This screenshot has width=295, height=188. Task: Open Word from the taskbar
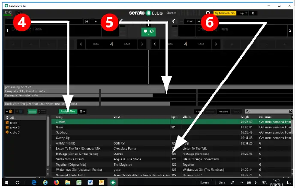coord(90,182)
